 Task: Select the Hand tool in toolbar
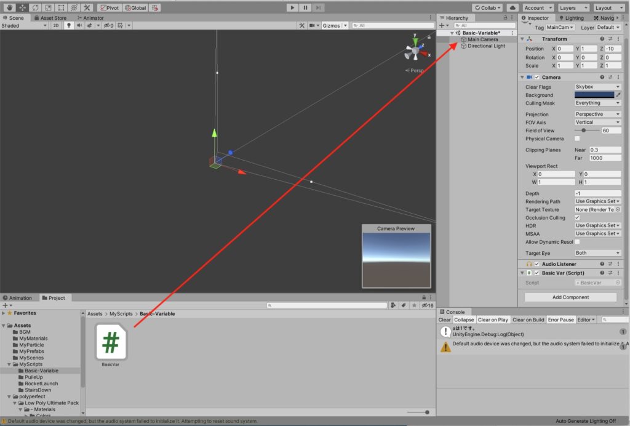[x=9, y=8]
